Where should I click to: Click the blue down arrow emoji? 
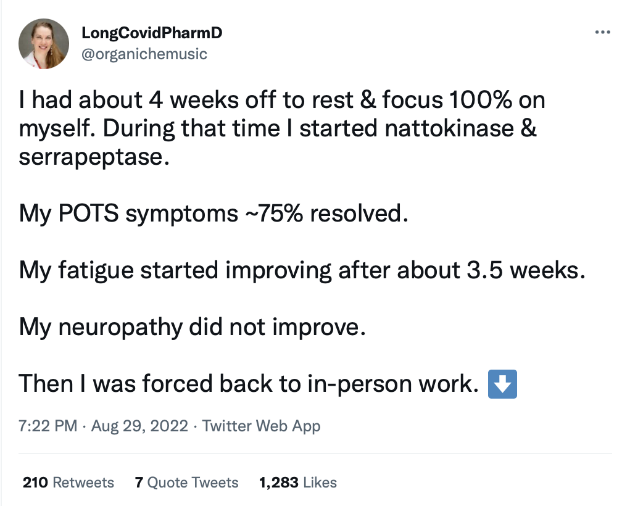click(x=502, y=383)
